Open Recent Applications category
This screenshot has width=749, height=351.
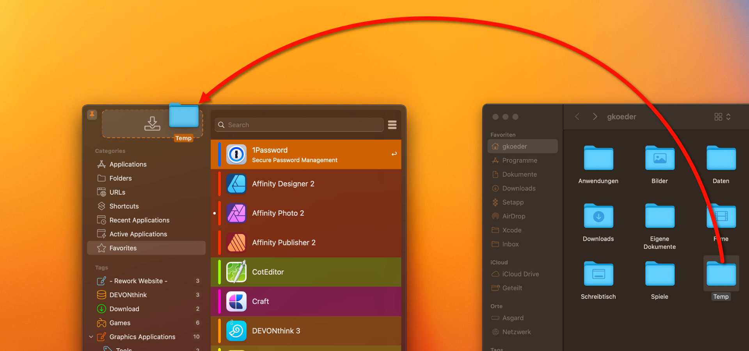(x=146, y=220)
